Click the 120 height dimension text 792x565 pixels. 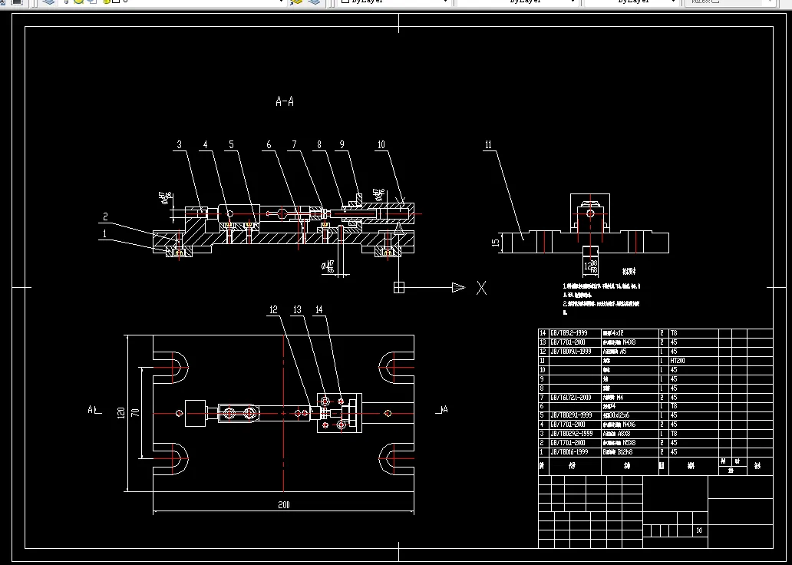pos(121,413)
